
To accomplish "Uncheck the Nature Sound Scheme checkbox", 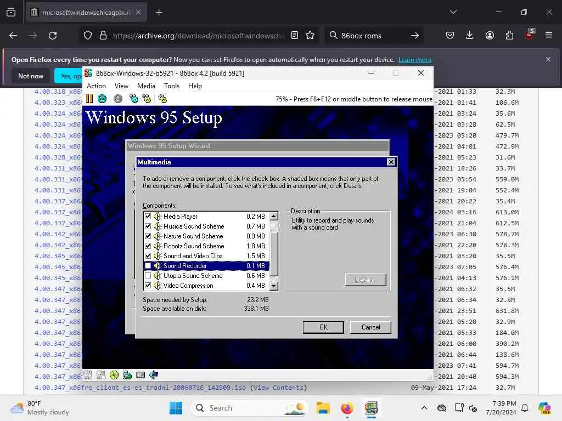I will pos(148,236).
